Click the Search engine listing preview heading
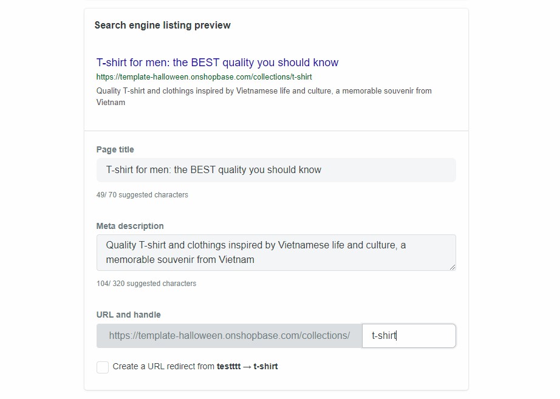Screen dimensions: 560x399 pos(162,25)
